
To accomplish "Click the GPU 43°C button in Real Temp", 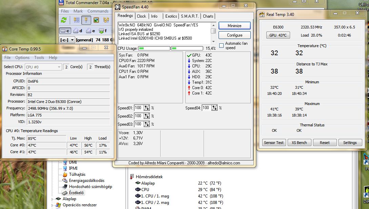I will 278,35.
